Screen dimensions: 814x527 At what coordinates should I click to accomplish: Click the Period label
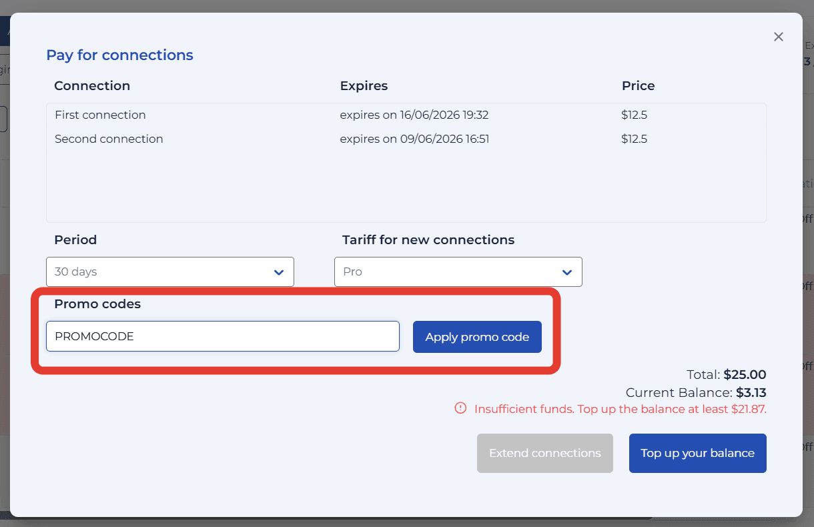(x=75, y=240)
